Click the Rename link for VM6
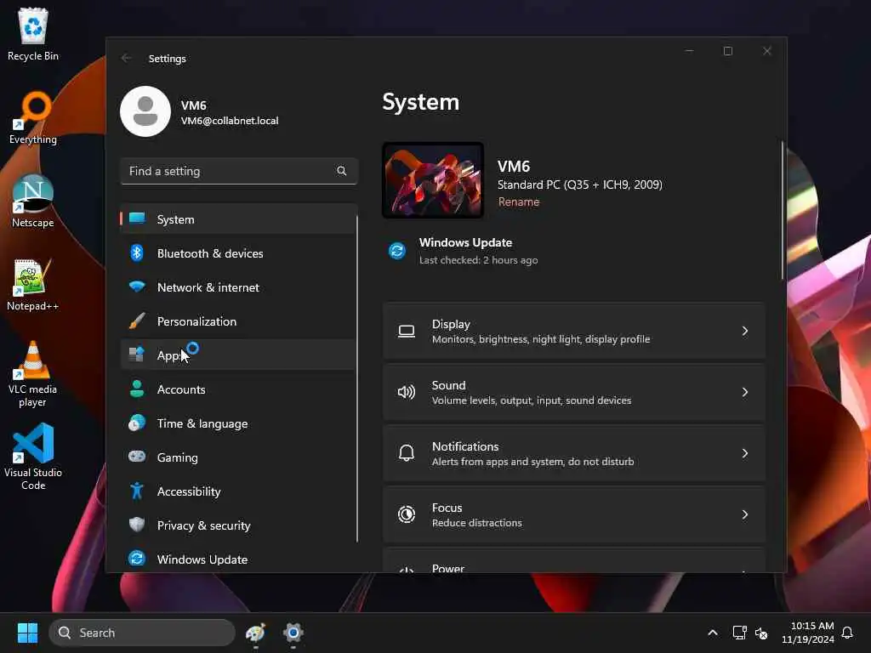 518,202
